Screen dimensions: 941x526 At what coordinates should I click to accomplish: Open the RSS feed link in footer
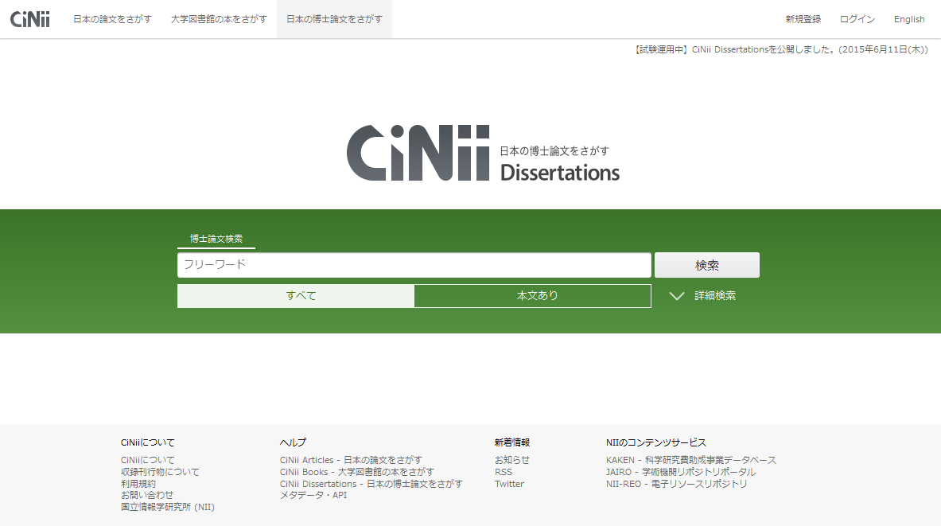click(504, 472)
